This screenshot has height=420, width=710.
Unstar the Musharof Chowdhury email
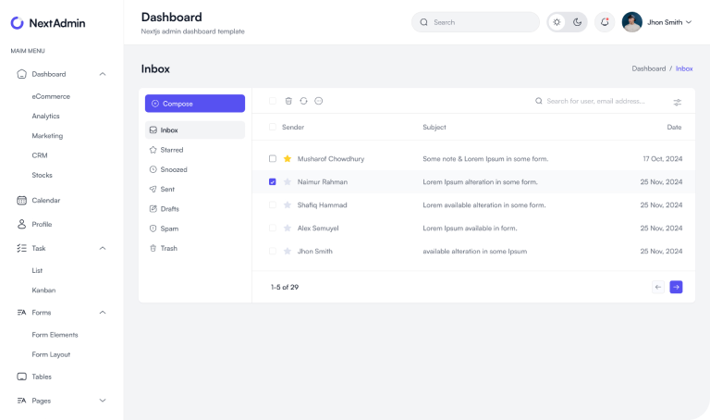(x=288, y=159)
